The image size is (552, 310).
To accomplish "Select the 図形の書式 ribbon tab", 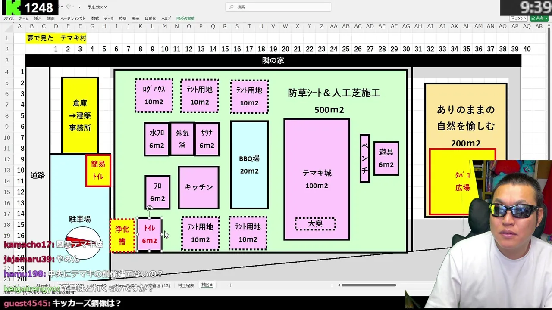I will click(185, 19).
